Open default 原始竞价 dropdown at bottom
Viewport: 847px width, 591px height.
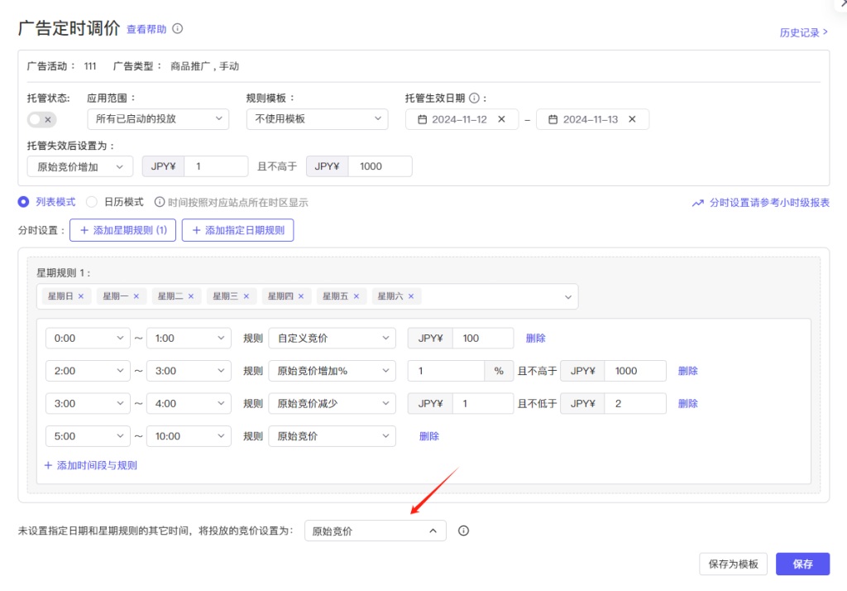(x=376, y=531)
